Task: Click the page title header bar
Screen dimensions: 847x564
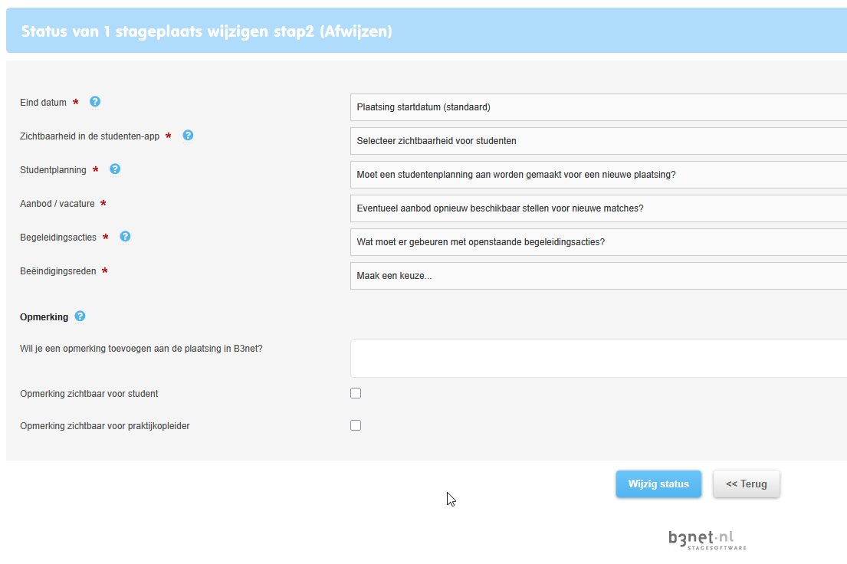Action: point(426,31)
